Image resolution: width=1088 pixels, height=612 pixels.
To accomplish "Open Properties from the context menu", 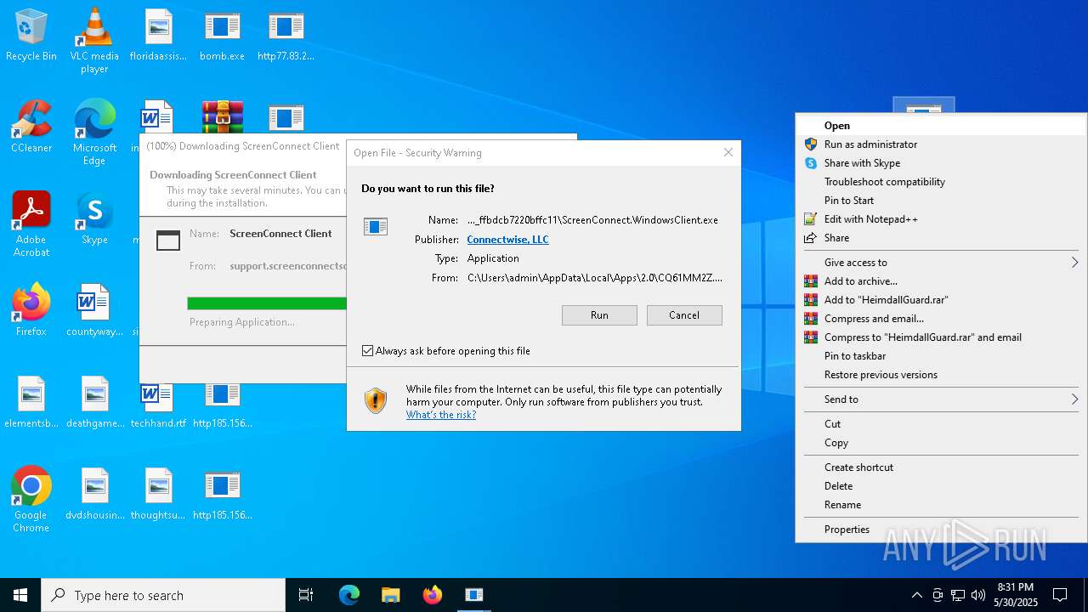I will point(941,530).
